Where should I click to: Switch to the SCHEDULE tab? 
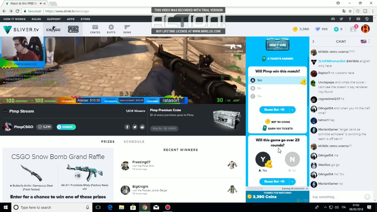click(x=134, y=142)
